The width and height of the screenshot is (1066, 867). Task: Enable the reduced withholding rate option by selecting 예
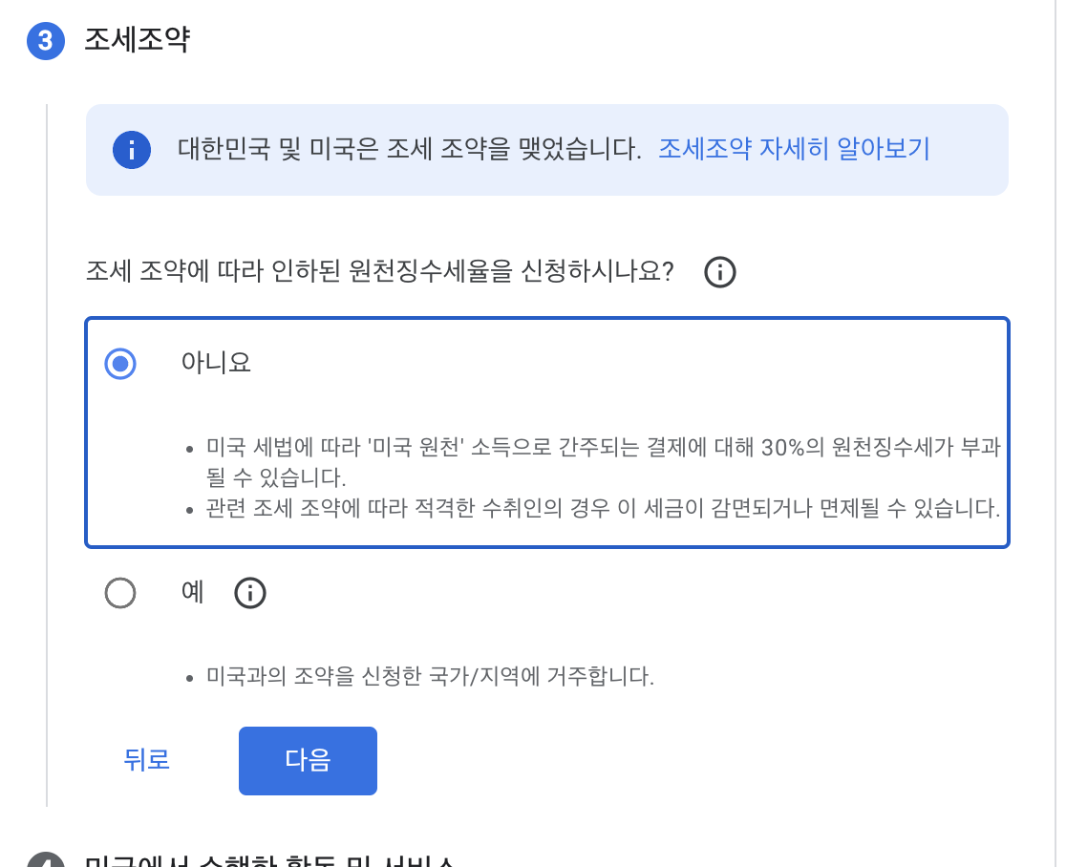120,593
